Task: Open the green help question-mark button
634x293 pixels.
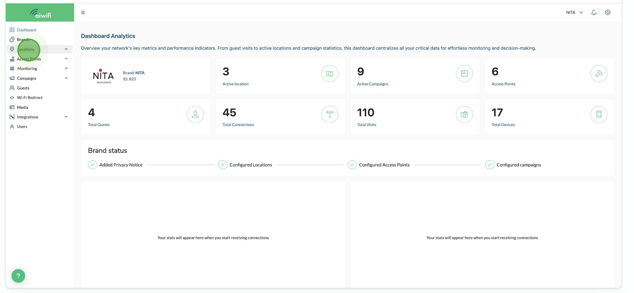Action: [18, 276]
